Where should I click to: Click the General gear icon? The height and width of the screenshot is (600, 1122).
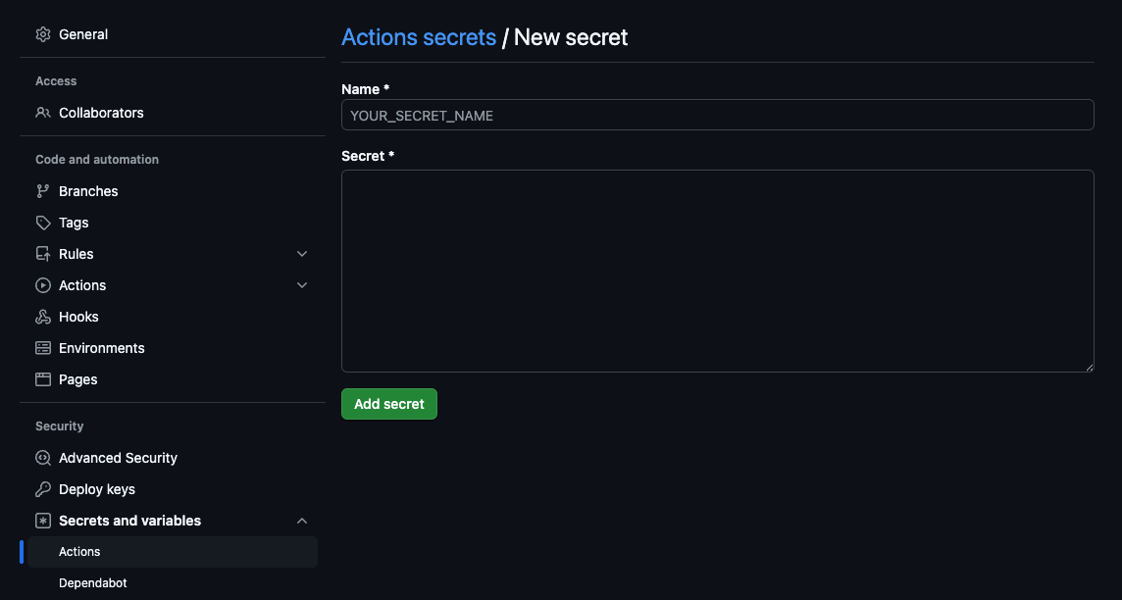coord(43,34)
